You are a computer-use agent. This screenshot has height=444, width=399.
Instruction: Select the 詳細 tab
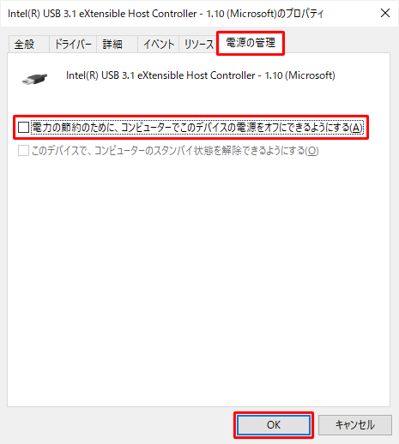[x=117, y=45]
